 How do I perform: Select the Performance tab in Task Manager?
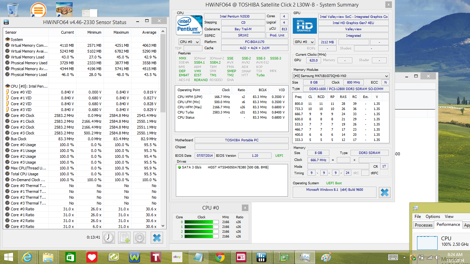448,224
